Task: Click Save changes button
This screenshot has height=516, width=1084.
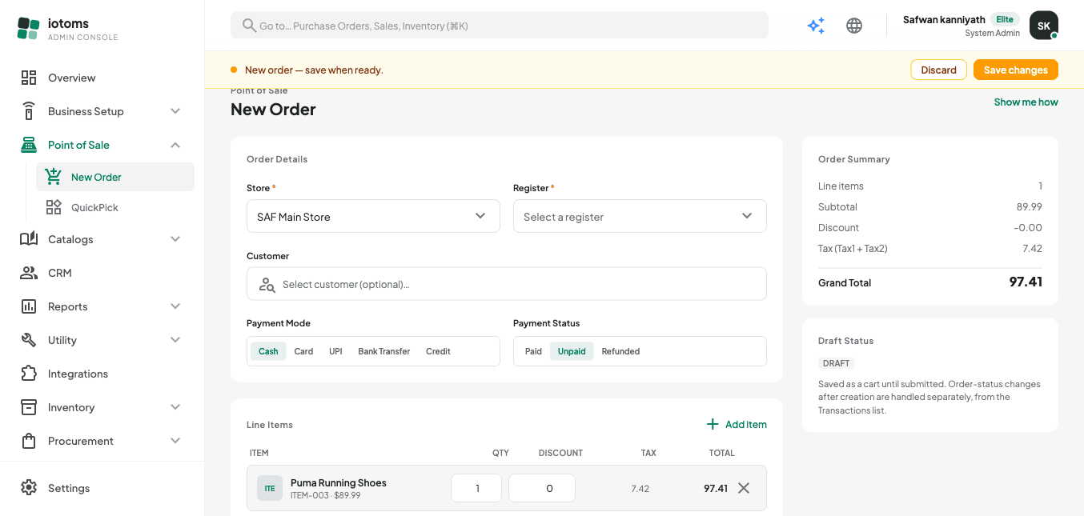Action: [x=1015, y=70]
